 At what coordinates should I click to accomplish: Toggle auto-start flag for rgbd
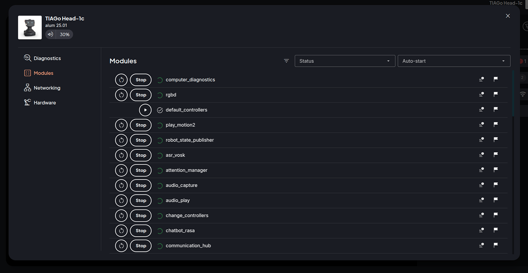tap(496, 94)
